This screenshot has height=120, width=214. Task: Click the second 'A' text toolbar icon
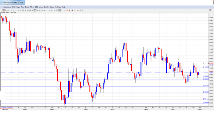80,10
